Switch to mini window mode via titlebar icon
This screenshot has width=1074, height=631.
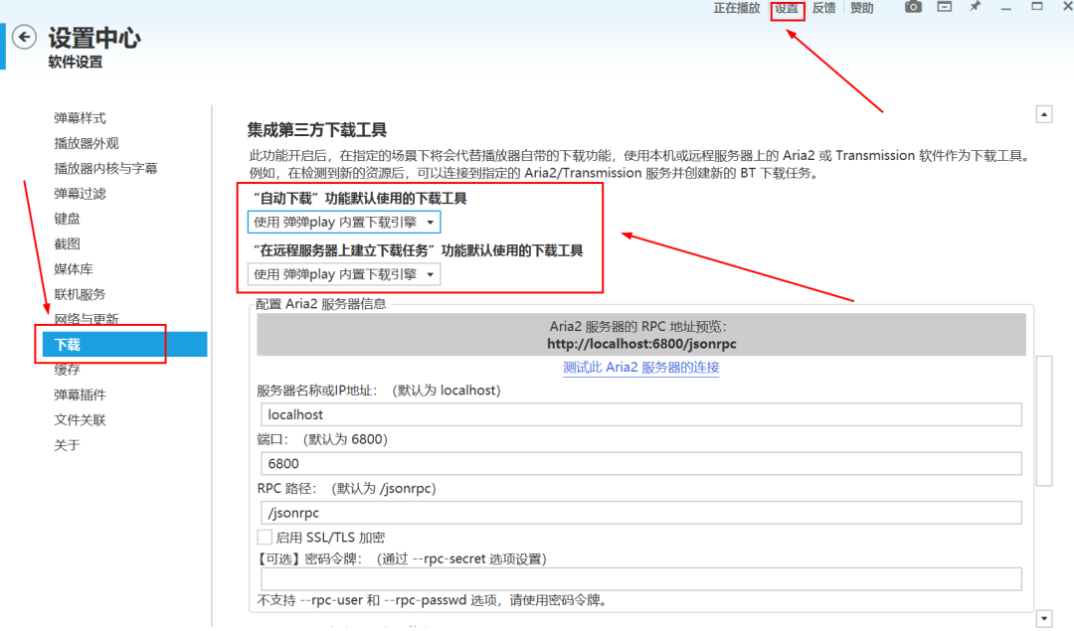click(944, 9)
